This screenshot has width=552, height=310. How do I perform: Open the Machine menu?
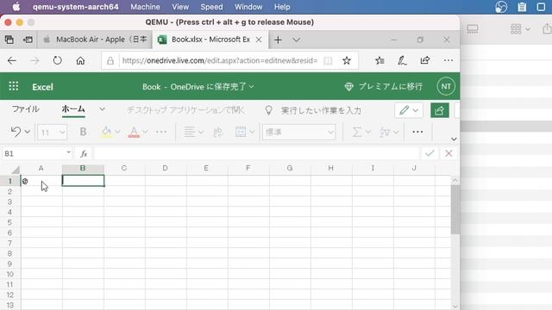tap(145, 7)
